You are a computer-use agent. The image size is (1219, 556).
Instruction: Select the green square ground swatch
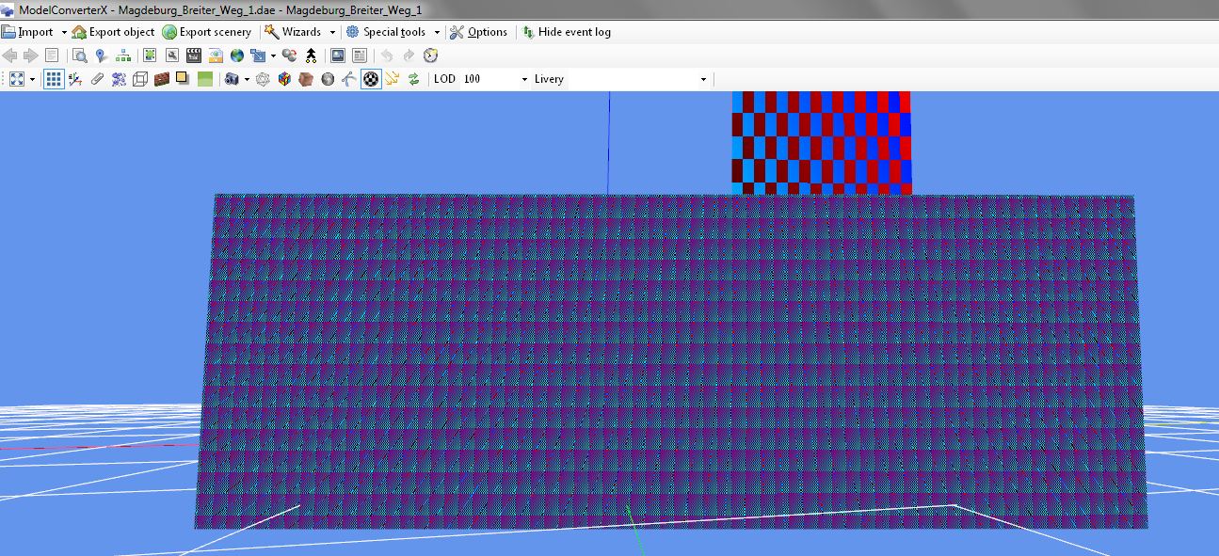point(205,79)
